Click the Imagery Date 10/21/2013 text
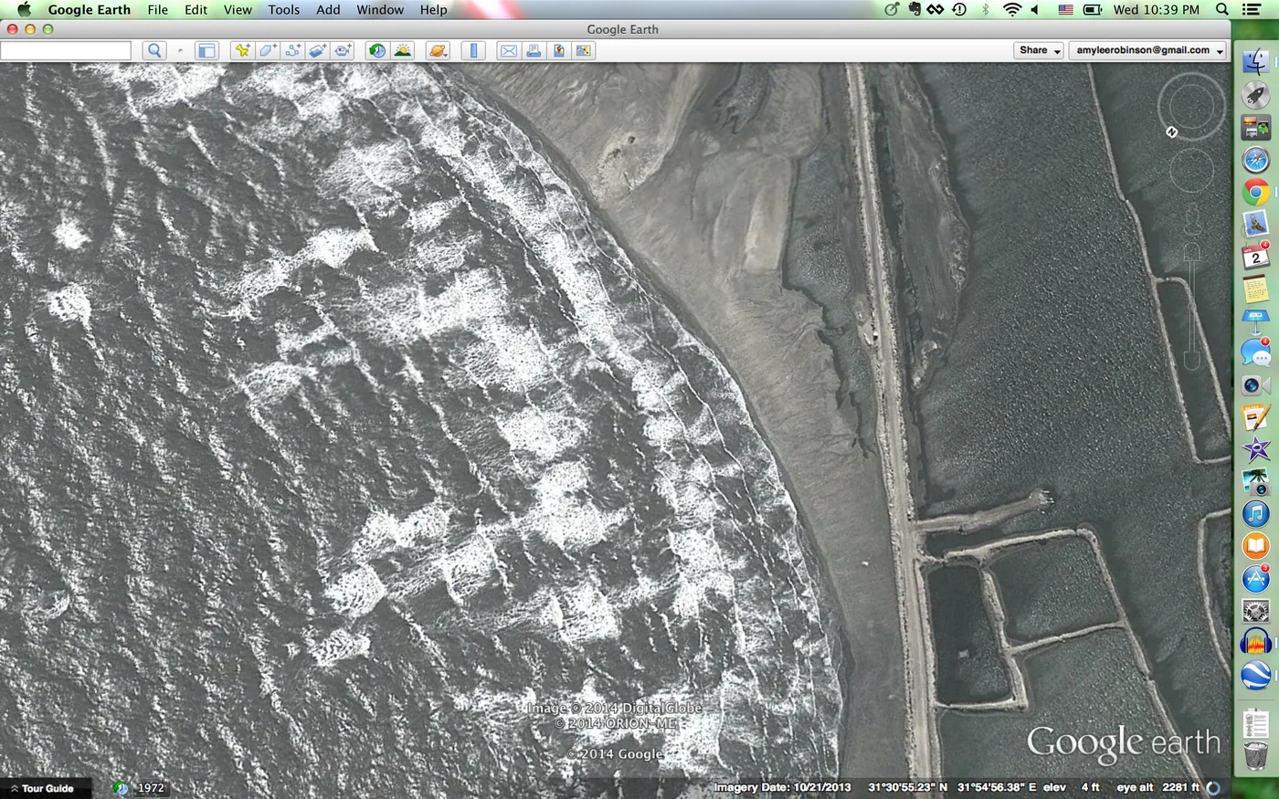 click(782, 787)
